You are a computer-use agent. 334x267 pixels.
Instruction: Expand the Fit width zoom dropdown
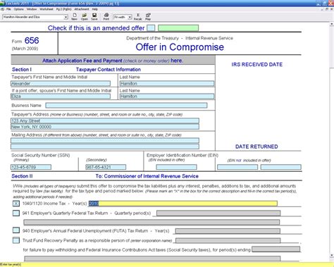pyautogui.click(x=130, y=17)
